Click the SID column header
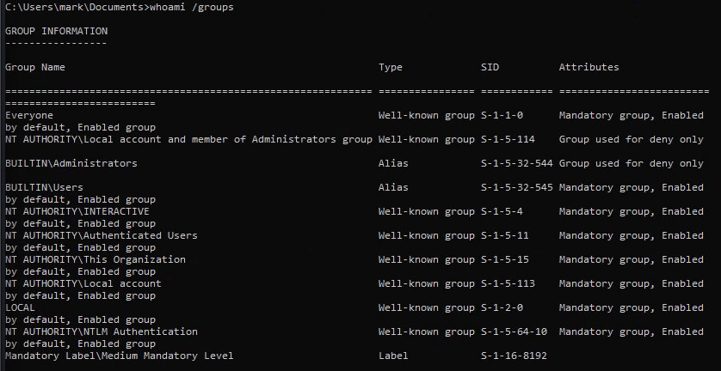Viewport: 721px width, 371px height. pos(490,67)
